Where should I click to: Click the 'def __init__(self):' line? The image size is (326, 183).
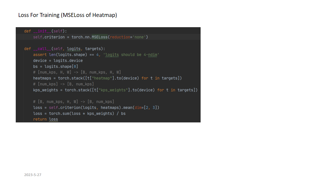(x=45, y=31)
